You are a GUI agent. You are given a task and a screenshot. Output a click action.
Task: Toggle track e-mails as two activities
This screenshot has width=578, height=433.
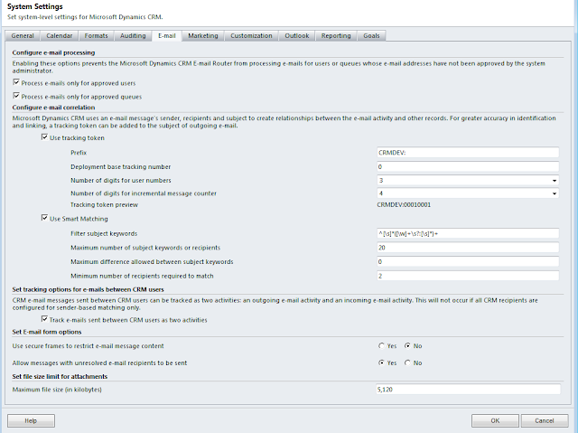click(x=45, y=319)
